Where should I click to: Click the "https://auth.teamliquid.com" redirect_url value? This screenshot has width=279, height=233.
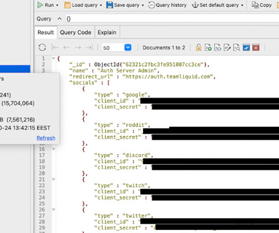[x=167, y=76]
